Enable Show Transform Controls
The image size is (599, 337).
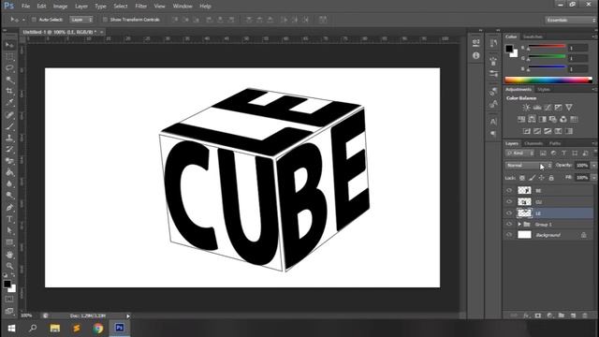coord(105,20)
